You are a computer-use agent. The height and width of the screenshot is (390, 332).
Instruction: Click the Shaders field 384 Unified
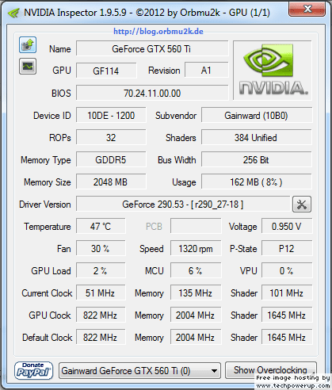click(257, 137)
